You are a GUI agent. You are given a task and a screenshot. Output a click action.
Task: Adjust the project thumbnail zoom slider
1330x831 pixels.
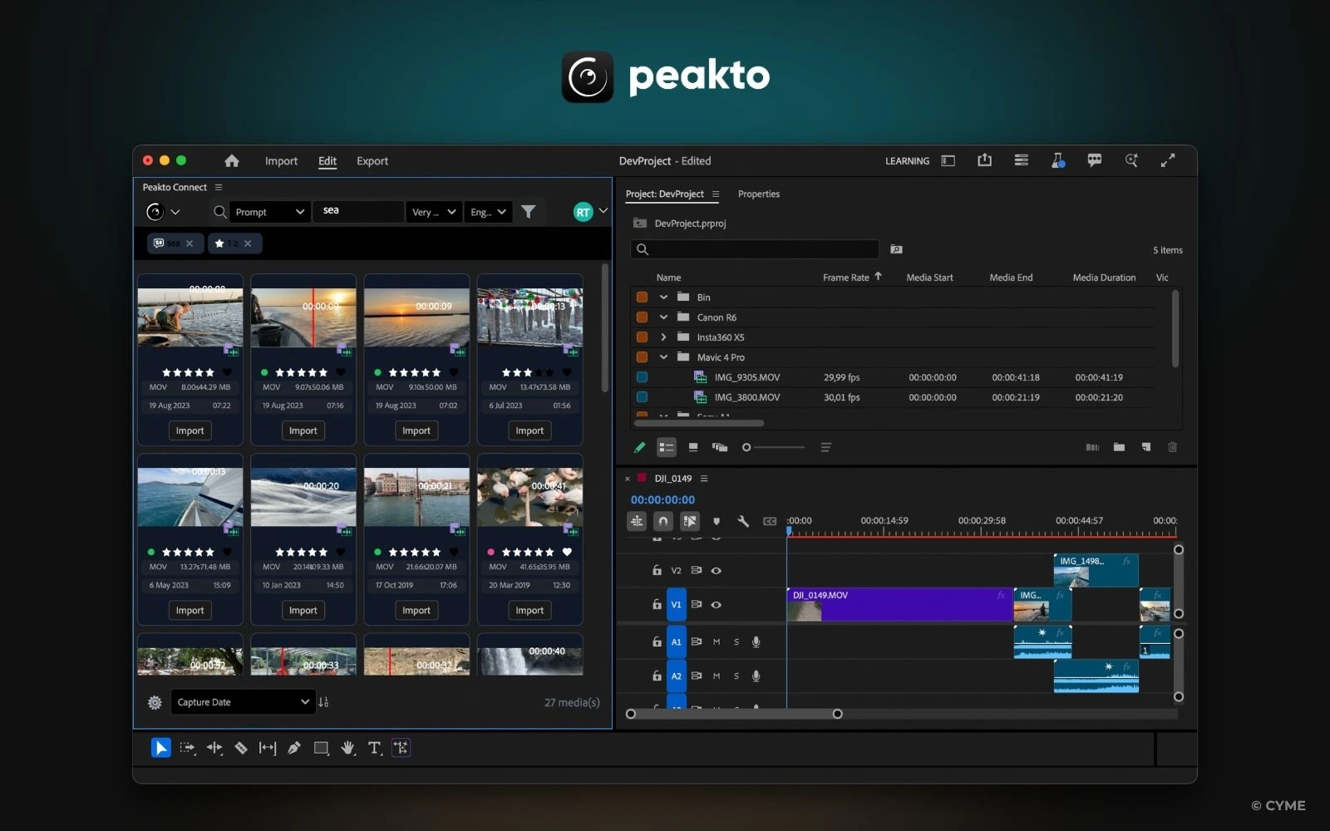pyautogui.click(x=747, y=447)
